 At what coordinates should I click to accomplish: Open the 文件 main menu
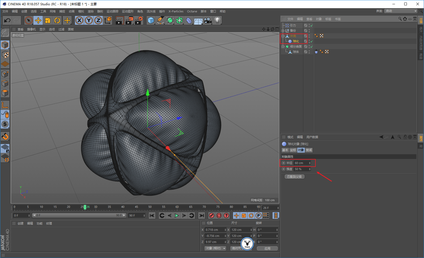pyautogui.click(x=5, y=11)
